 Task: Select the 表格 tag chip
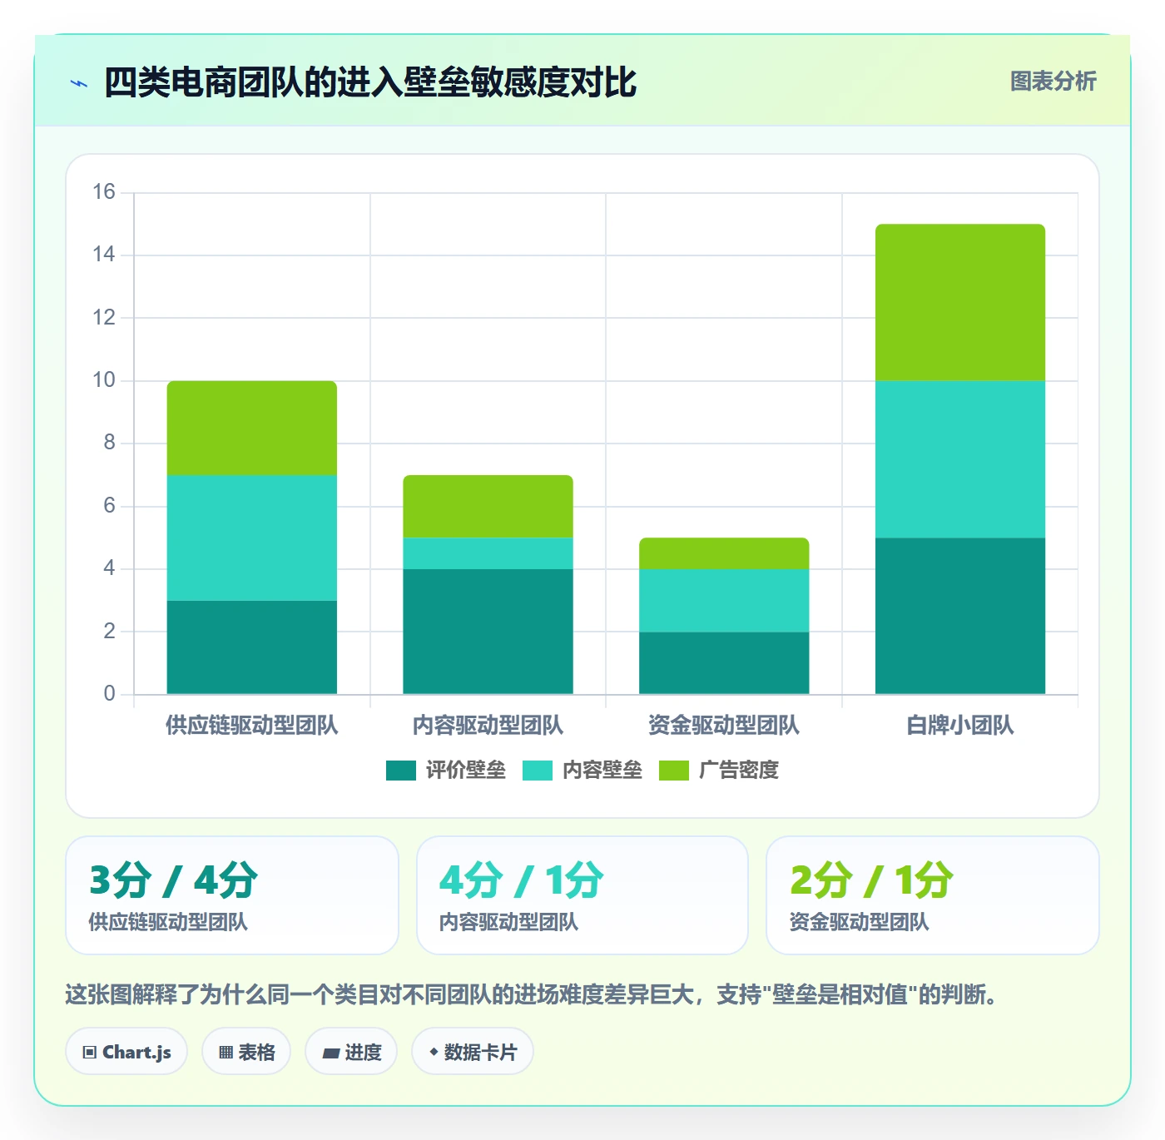246,1052
